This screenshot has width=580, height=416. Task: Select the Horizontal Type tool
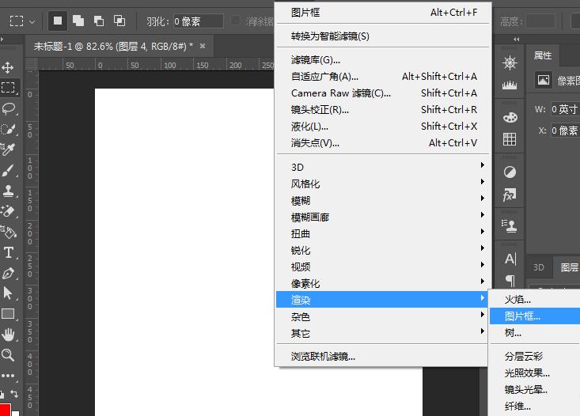point(9,252)
